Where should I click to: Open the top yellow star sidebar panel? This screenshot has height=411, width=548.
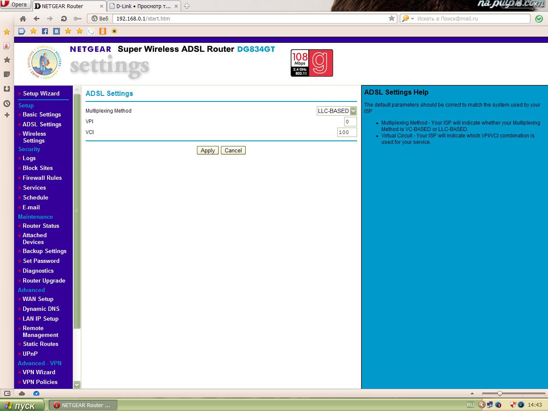coord(7,32)
